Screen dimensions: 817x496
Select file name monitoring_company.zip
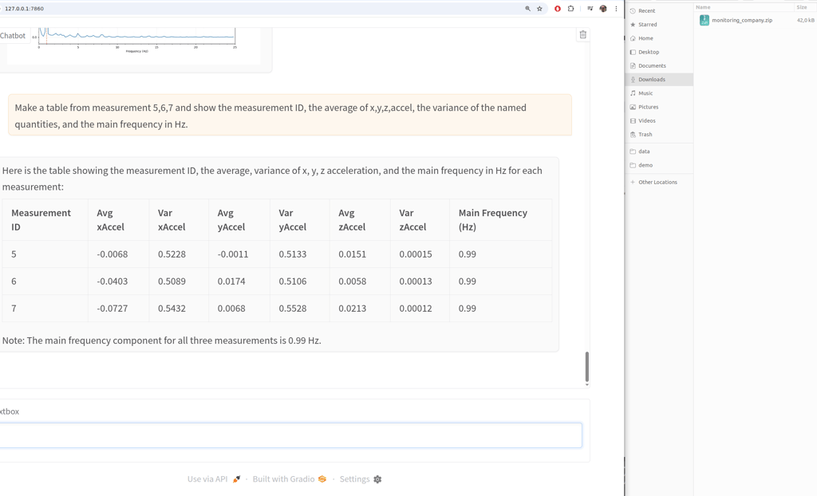pos(742,20)
